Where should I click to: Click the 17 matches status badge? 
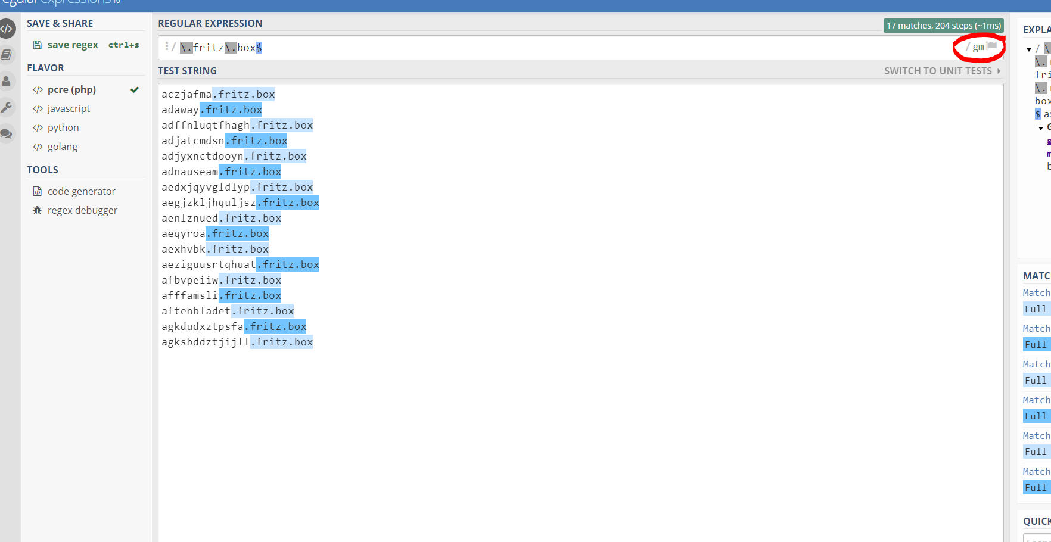943,26
